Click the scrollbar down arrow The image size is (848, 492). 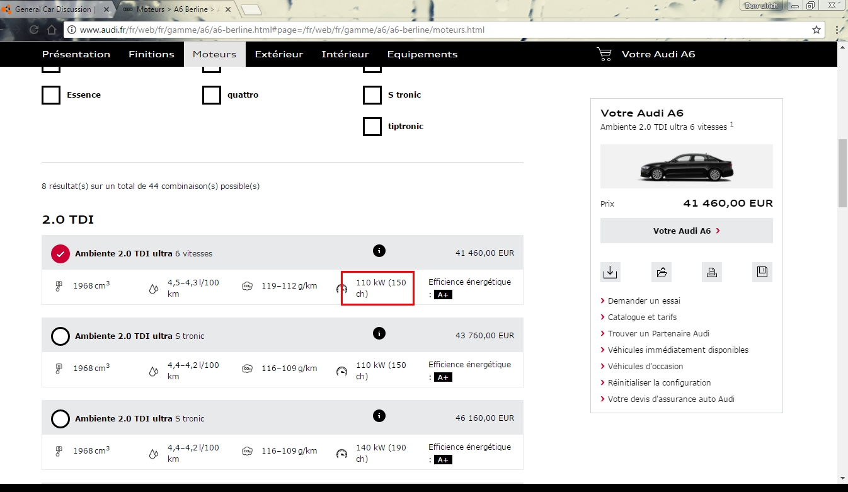click(x=842, y=478)
